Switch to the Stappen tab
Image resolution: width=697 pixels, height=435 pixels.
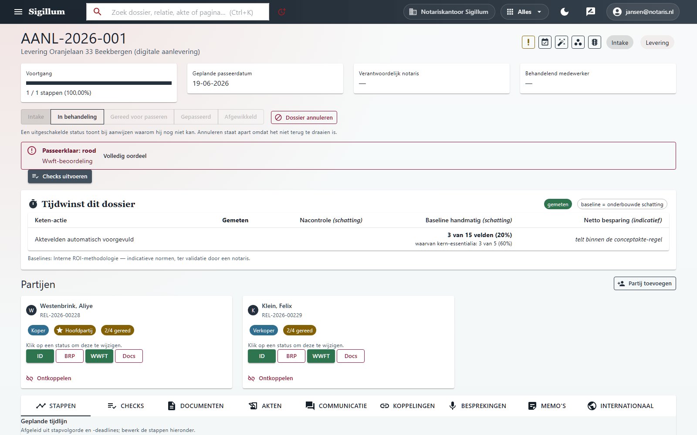[56, 406]
